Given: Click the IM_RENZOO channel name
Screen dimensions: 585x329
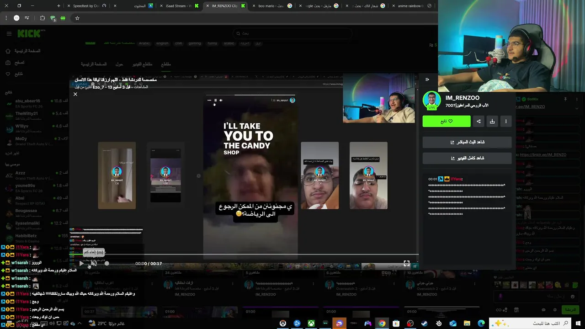Looking at the screenshot, I should tap(463, 98).
